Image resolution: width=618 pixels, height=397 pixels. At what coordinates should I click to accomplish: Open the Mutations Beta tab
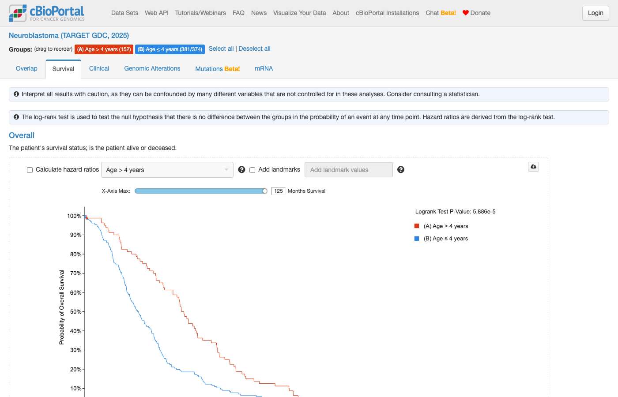tap(218, 69)
